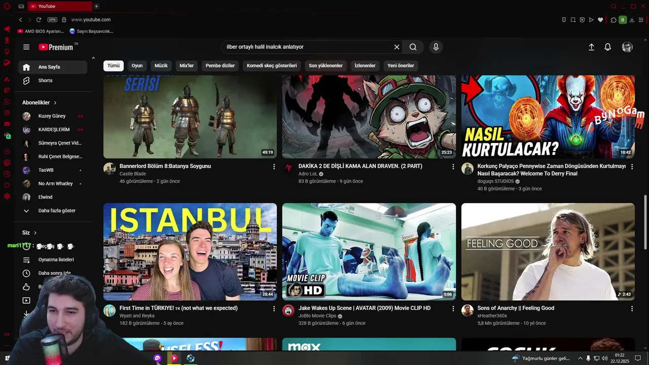
Task: Open No Arm Whatley subscription
Action: [x=53, y=184]
